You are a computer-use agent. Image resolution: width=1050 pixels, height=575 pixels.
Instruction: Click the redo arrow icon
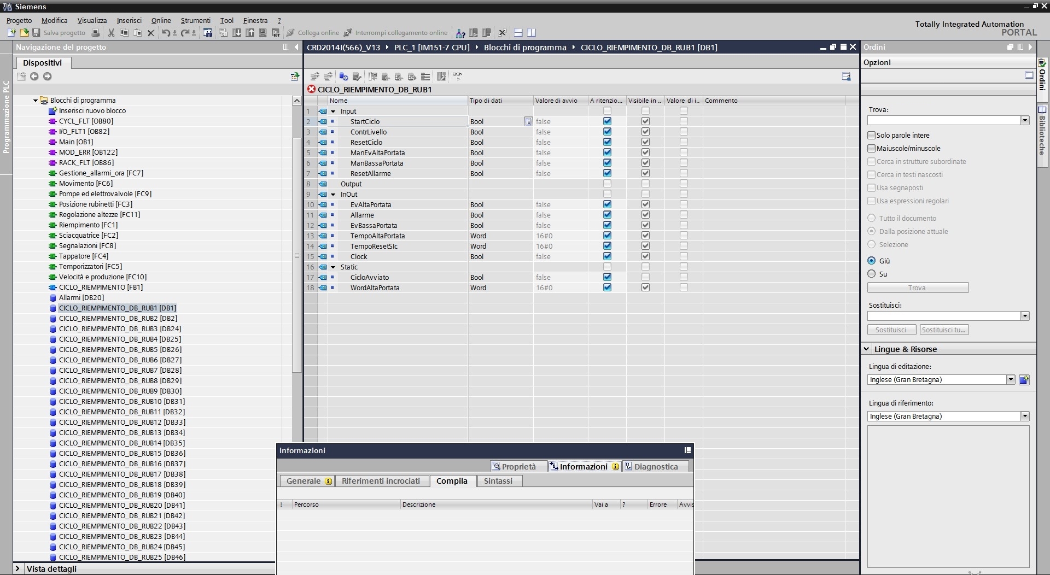coord(185,33)
